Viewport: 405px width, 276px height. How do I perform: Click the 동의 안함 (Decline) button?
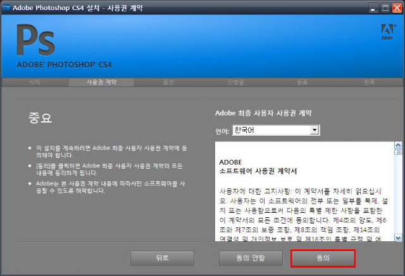(x=251, y=258)
